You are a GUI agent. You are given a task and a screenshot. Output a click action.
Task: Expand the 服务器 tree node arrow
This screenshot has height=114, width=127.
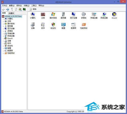click(3, 26)
